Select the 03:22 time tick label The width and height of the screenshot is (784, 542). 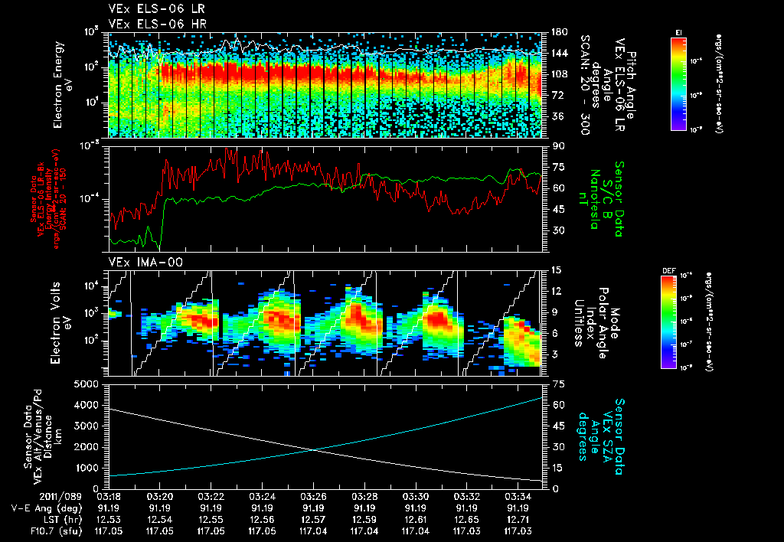pos(211,497)
